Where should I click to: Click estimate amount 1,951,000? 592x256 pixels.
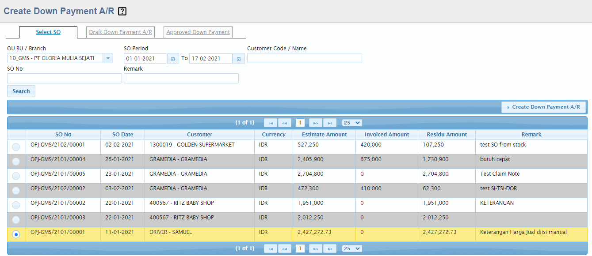[310, 203]
